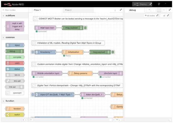Select the inject palette node
Screen dimensions: 173x123
click(15, 45)
